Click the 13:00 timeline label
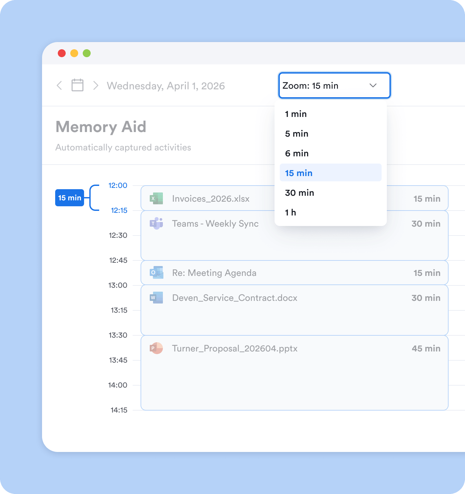The width and height of the screenshot is (465, 494). (x=118, y=285)
